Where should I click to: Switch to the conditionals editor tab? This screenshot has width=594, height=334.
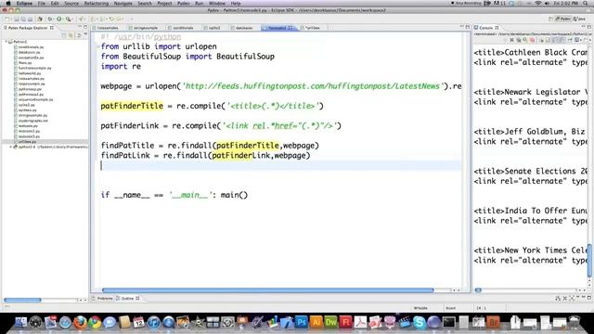[181, 28]
